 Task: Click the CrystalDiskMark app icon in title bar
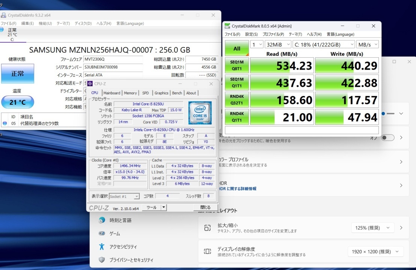tap(227, 26)
